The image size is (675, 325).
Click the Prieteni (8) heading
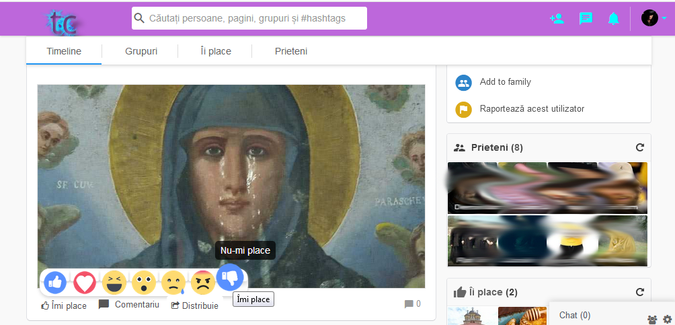[497, 148]
